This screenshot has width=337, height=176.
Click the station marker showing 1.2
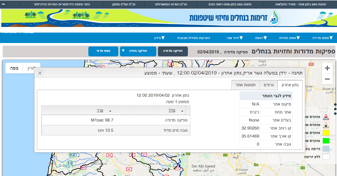(x=70, y=163)
